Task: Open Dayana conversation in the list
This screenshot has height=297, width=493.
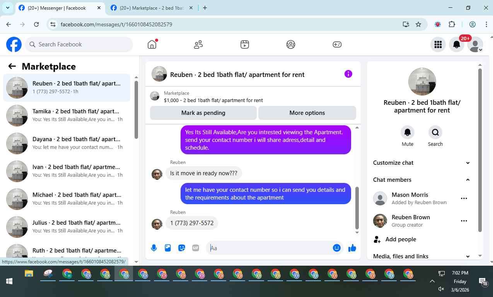Action: [67, 143]
